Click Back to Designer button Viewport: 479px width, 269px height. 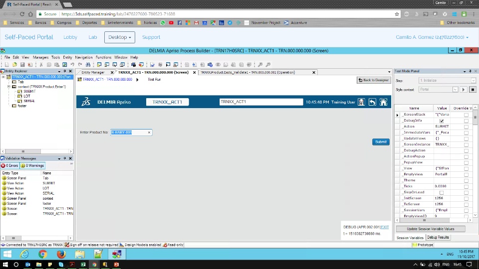pyautogui.click(x=374, y=80)
